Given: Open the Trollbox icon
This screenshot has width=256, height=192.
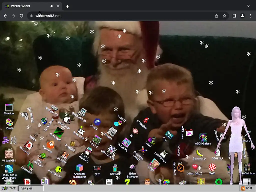Looking at the screenshot, I should pos(118,123).
